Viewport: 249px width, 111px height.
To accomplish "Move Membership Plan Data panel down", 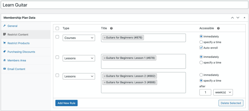I will 238,18.
